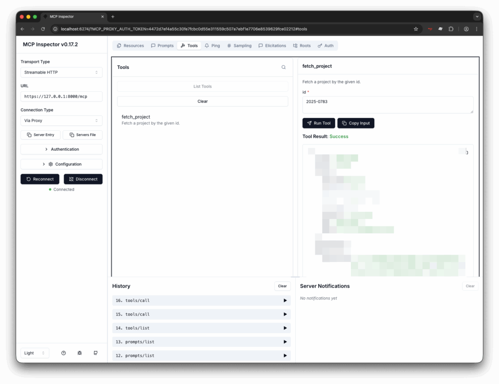Open the Transport Type dropdown

[x=61, y=72]
